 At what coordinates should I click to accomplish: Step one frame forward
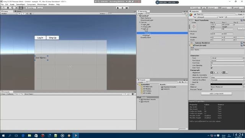[x=127, y=8]
